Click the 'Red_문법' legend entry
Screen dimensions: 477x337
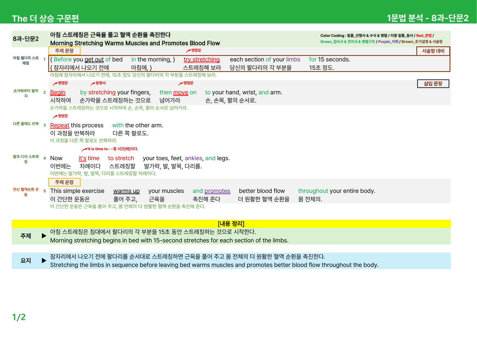point(424,36)
